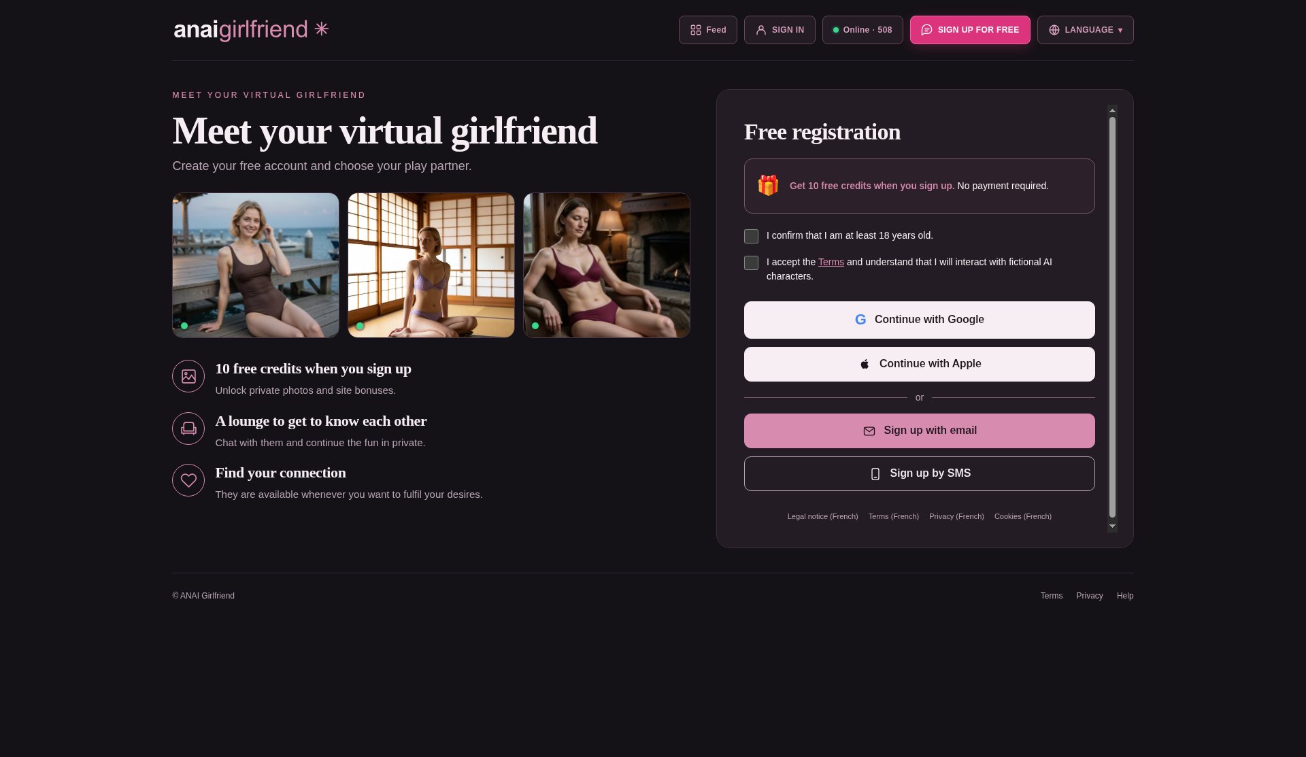Check the 18 years old confirmation box
Image resolution: width=1306 pixels, height=757 pixels.
(751, 236)
